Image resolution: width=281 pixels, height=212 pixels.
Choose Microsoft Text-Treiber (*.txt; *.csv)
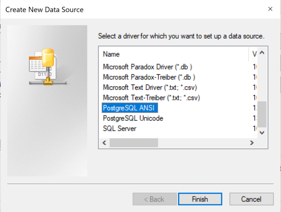(151, 98)
